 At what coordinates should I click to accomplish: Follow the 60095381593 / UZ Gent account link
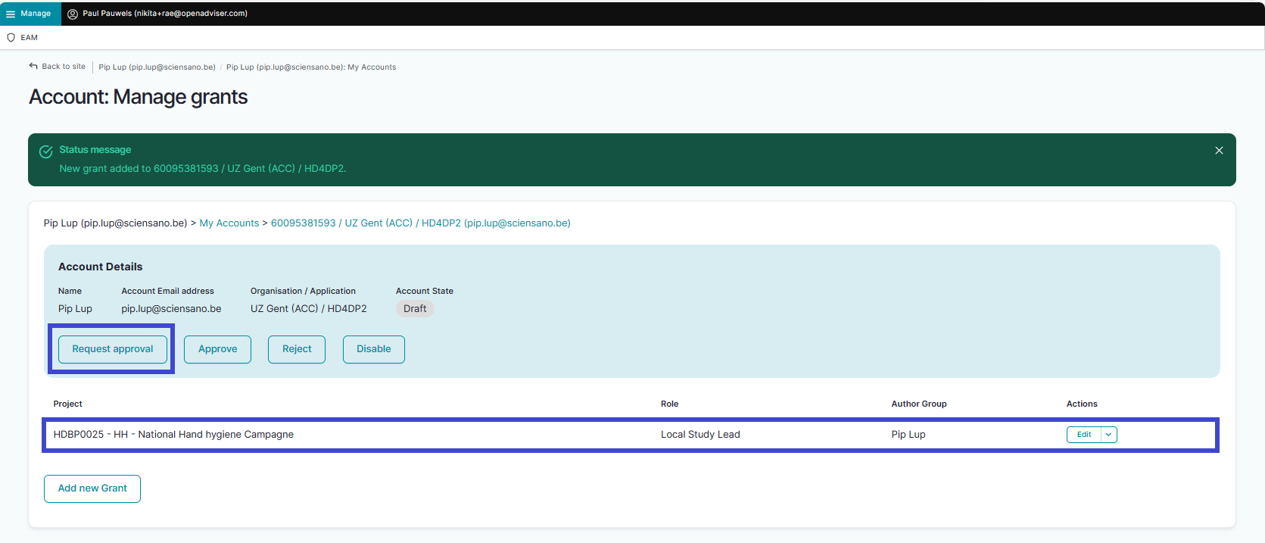click(420, 223)
